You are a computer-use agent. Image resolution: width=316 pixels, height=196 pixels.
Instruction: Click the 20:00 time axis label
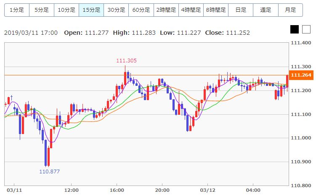[x=162, y=190]
